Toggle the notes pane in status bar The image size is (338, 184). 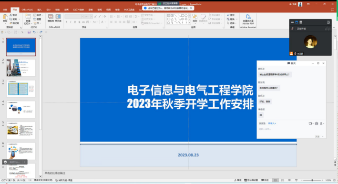(x=238, y=180)
